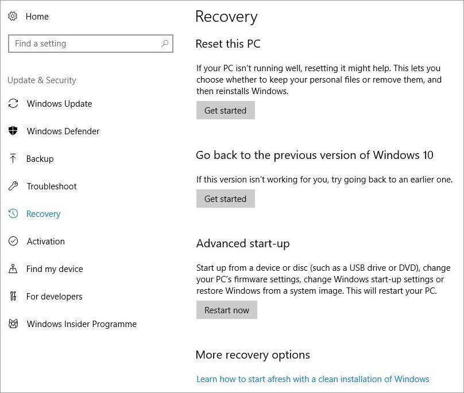This screenshot has width=464, height=393.
Task: Click the Restart now button
Action: [227, 310]
